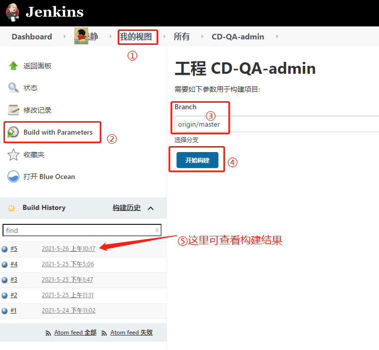
Task: Collapse the Build History panel chevron
Action: 151,208
